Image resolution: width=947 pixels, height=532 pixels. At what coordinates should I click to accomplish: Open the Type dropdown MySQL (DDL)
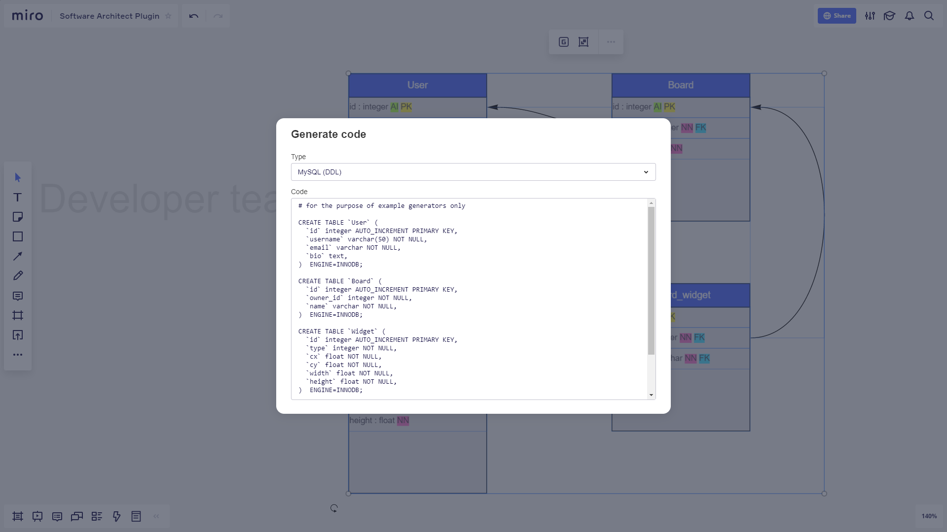pyautogui.click(x=473, y=172)
